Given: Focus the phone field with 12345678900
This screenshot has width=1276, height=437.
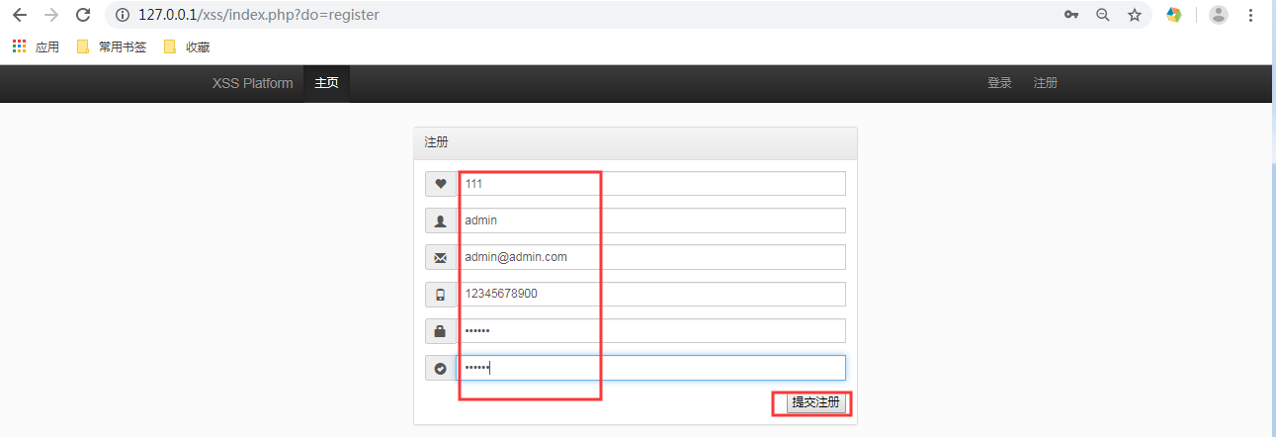Looking at the screenshot, I should pos(650,294).
